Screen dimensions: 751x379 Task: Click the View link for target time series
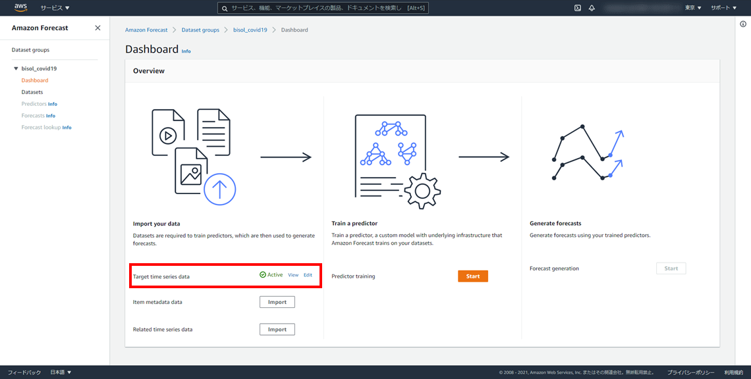coord(293,275)
